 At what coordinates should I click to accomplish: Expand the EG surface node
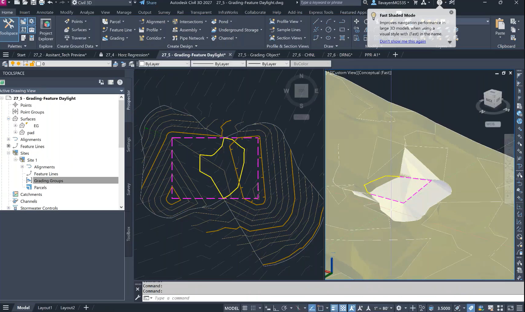15,126
